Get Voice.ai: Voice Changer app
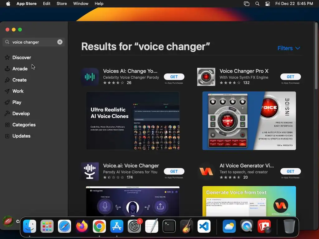Image resolution: width=319 pixels, height=239 pixels. click(x=174, y=171)
